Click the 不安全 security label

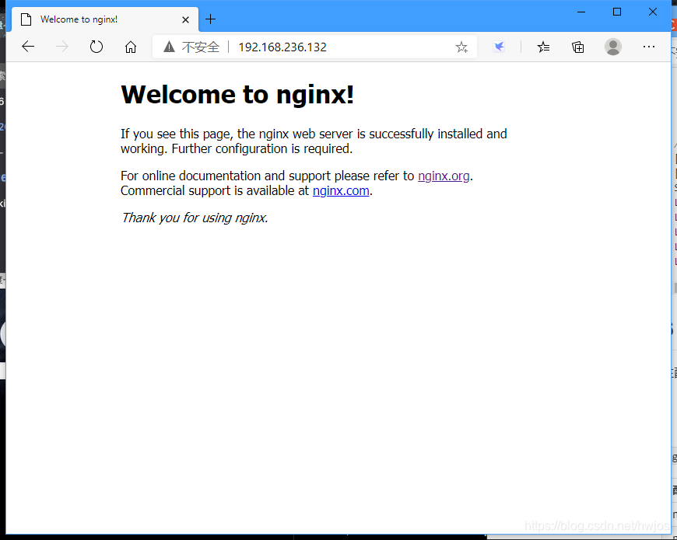pos(200,47)
